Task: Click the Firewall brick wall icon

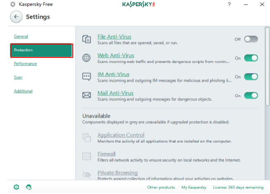Action: click(x=86, y=156)
